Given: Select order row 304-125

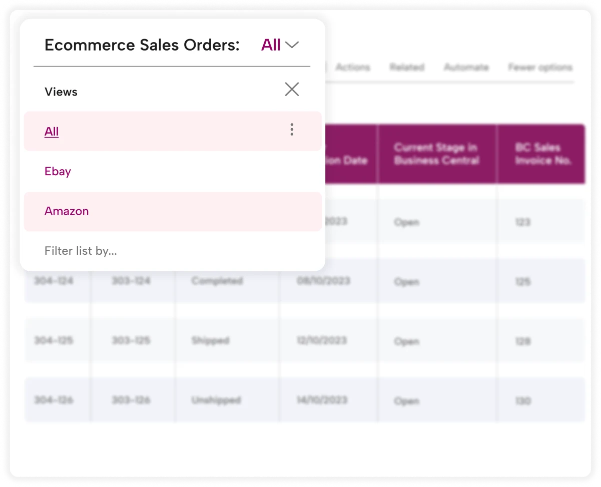Looking at the screenshot, I should 54,341.
